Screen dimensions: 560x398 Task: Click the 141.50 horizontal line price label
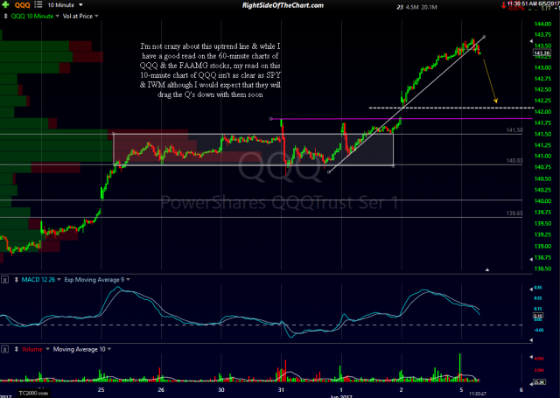click(x=514, y=130)
